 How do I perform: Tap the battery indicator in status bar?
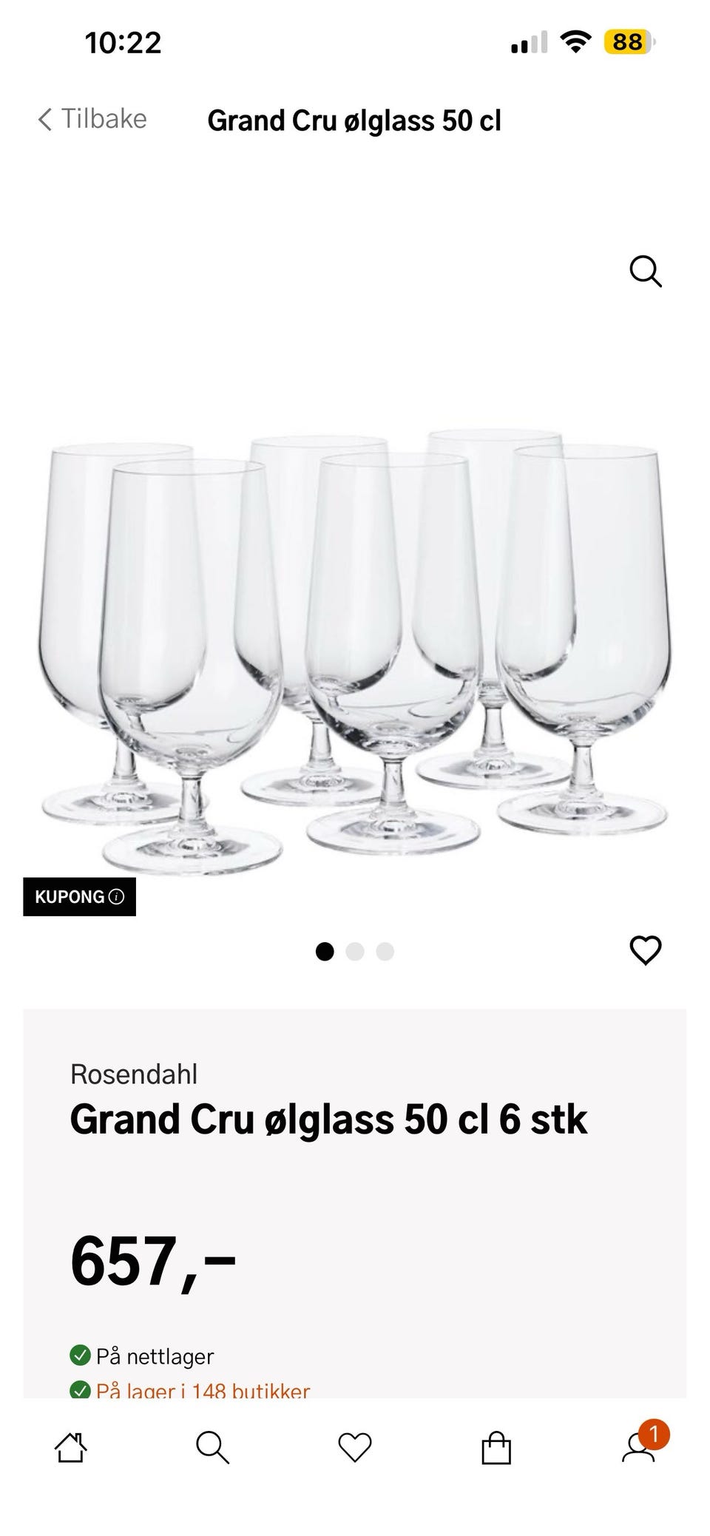point(629,42)
